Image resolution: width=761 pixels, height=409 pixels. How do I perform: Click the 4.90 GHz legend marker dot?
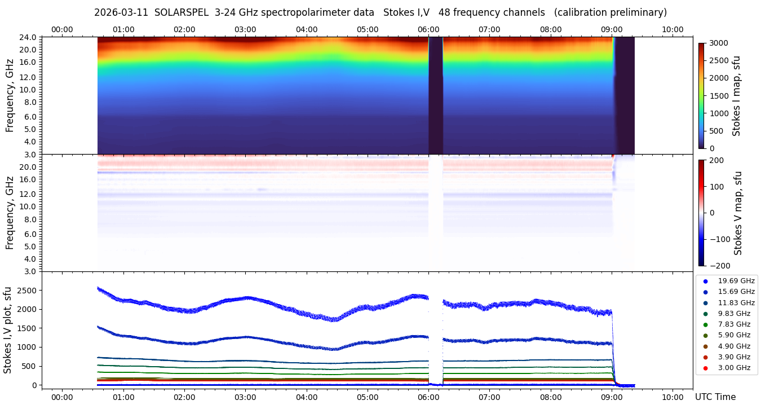pos(705,346)
